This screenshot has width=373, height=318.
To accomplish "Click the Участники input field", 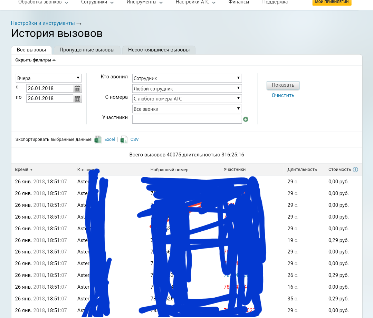I will pyautogui.click(x=187, y=119).
